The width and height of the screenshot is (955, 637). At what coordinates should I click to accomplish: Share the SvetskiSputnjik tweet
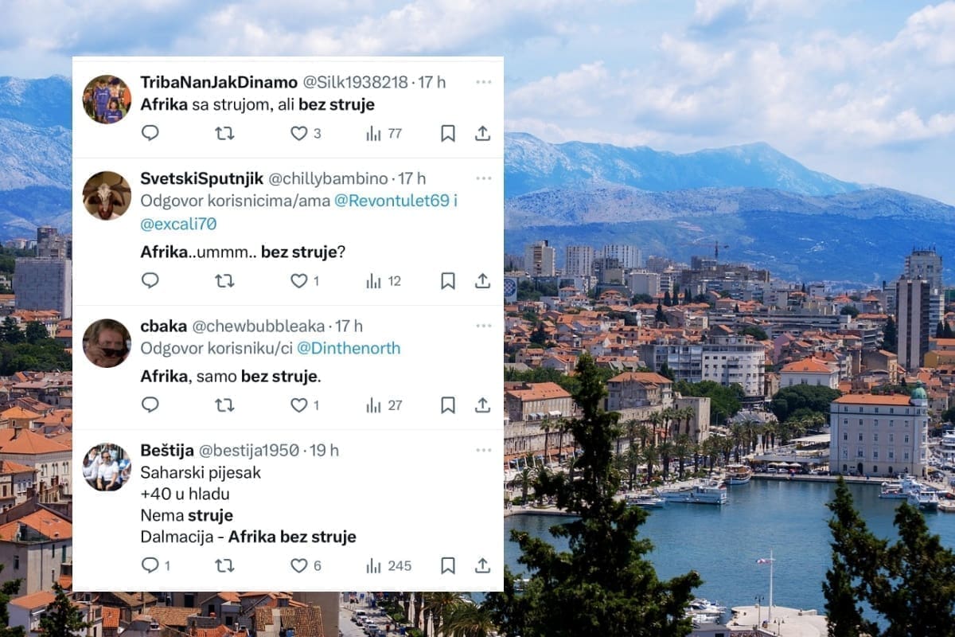tap(482, 280)
